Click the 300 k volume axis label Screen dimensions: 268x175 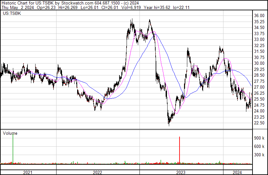259,155
